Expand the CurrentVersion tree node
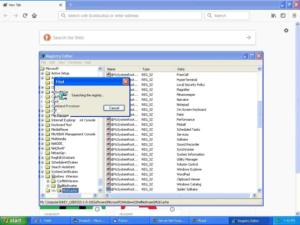 click(48, 181)
